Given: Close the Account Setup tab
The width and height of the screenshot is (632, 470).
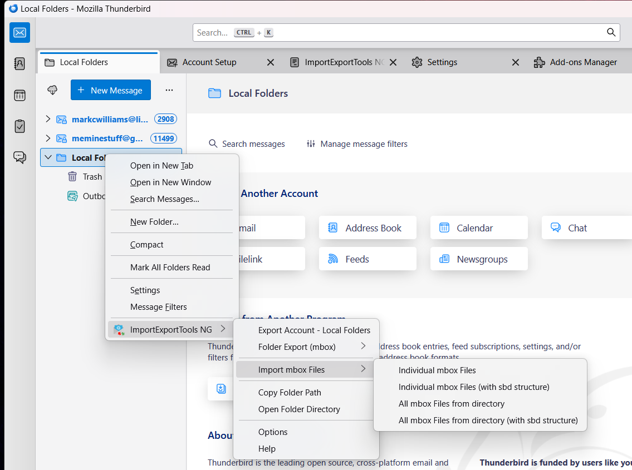Looking at the screenshot, I should pyautogui.click(x=271, y=62).
